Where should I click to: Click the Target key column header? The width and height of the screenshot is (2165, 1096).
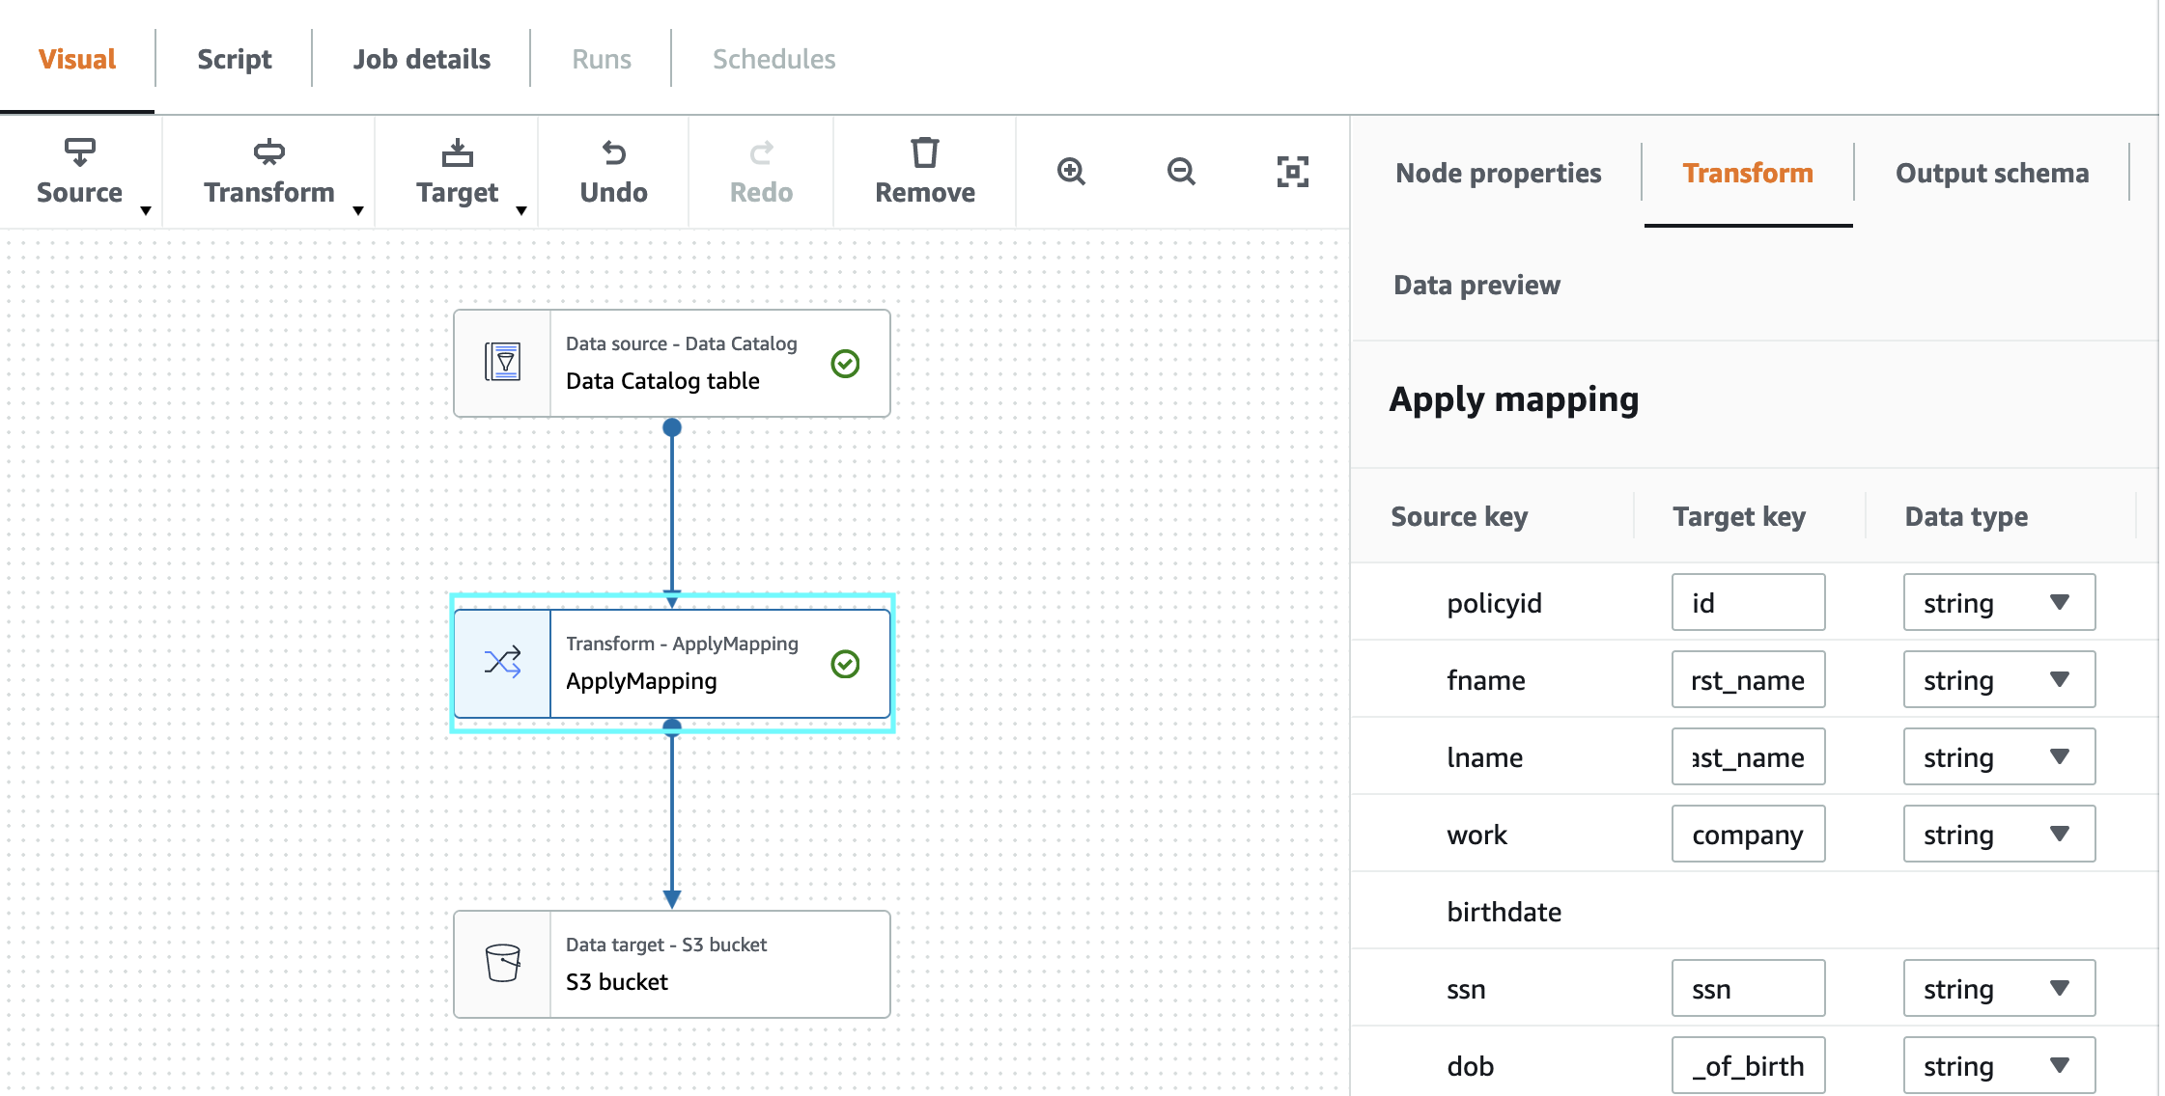1739,516
